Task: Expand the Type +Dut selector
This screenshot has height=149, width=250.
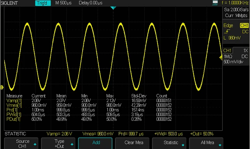Action: (58, 144)
